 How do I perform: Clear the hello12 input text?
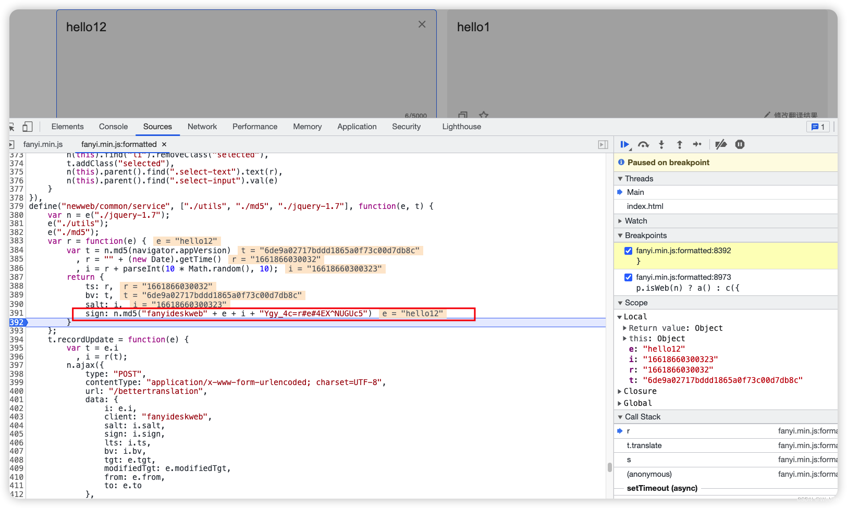pyautogui.click(x=422, y=24)
